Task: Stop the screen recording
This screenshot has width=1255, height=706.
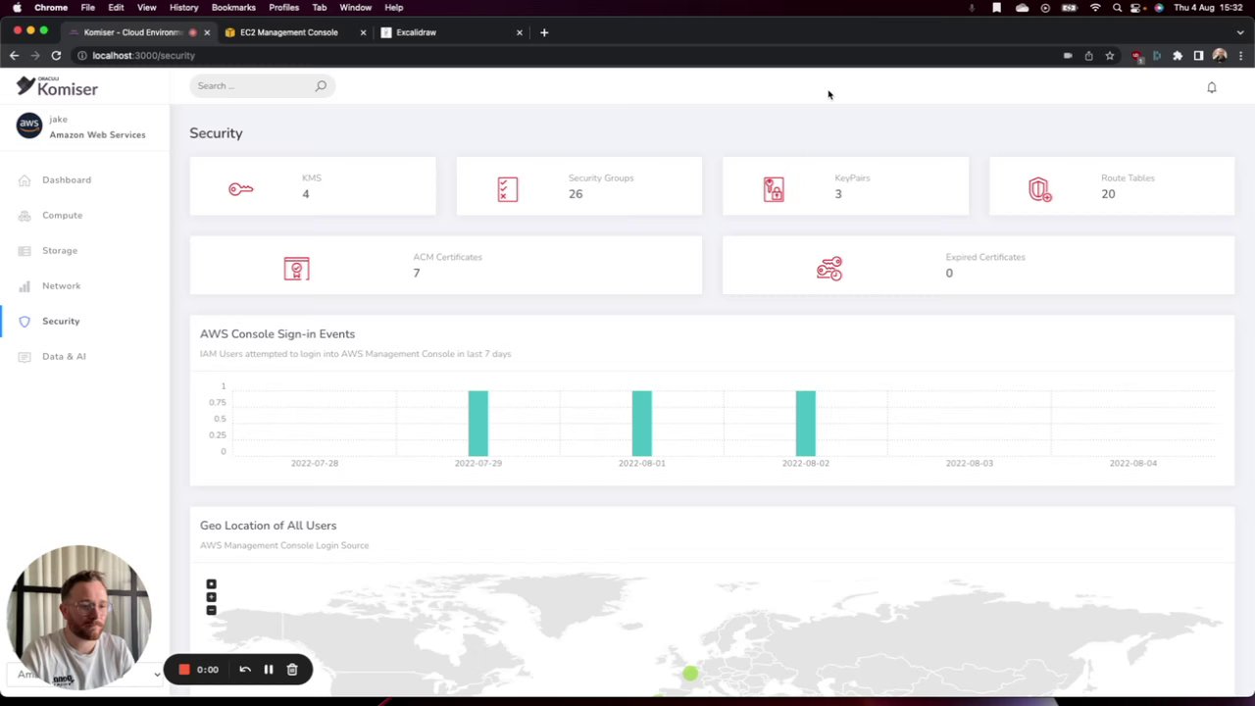Action: click(183, 670)
